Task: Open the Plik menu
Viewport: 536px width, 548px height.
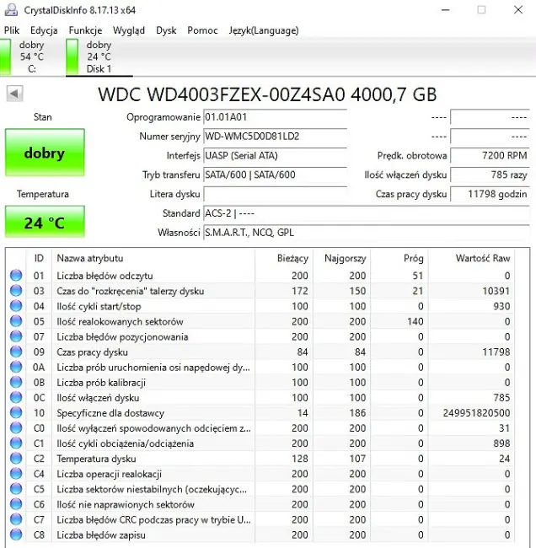Action: click(12, 30)
